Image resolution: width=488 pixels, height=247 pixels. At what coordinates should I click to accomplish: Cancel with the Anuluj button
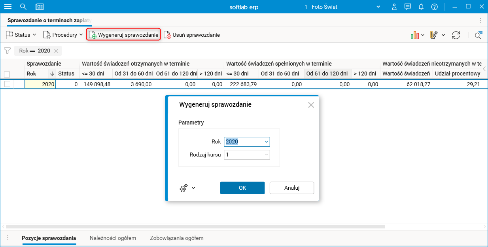(292, 188)
